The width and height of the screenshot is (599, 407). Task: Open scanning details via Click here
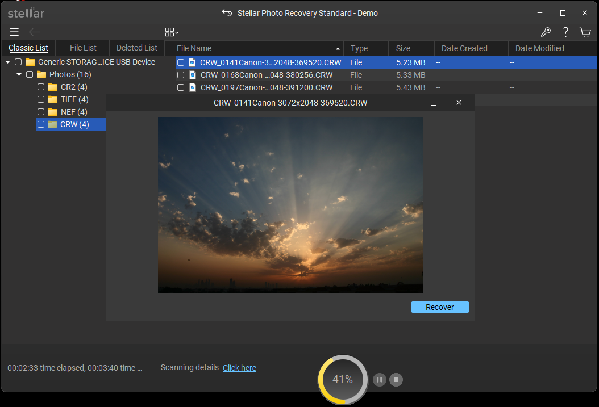pos(239,368)
